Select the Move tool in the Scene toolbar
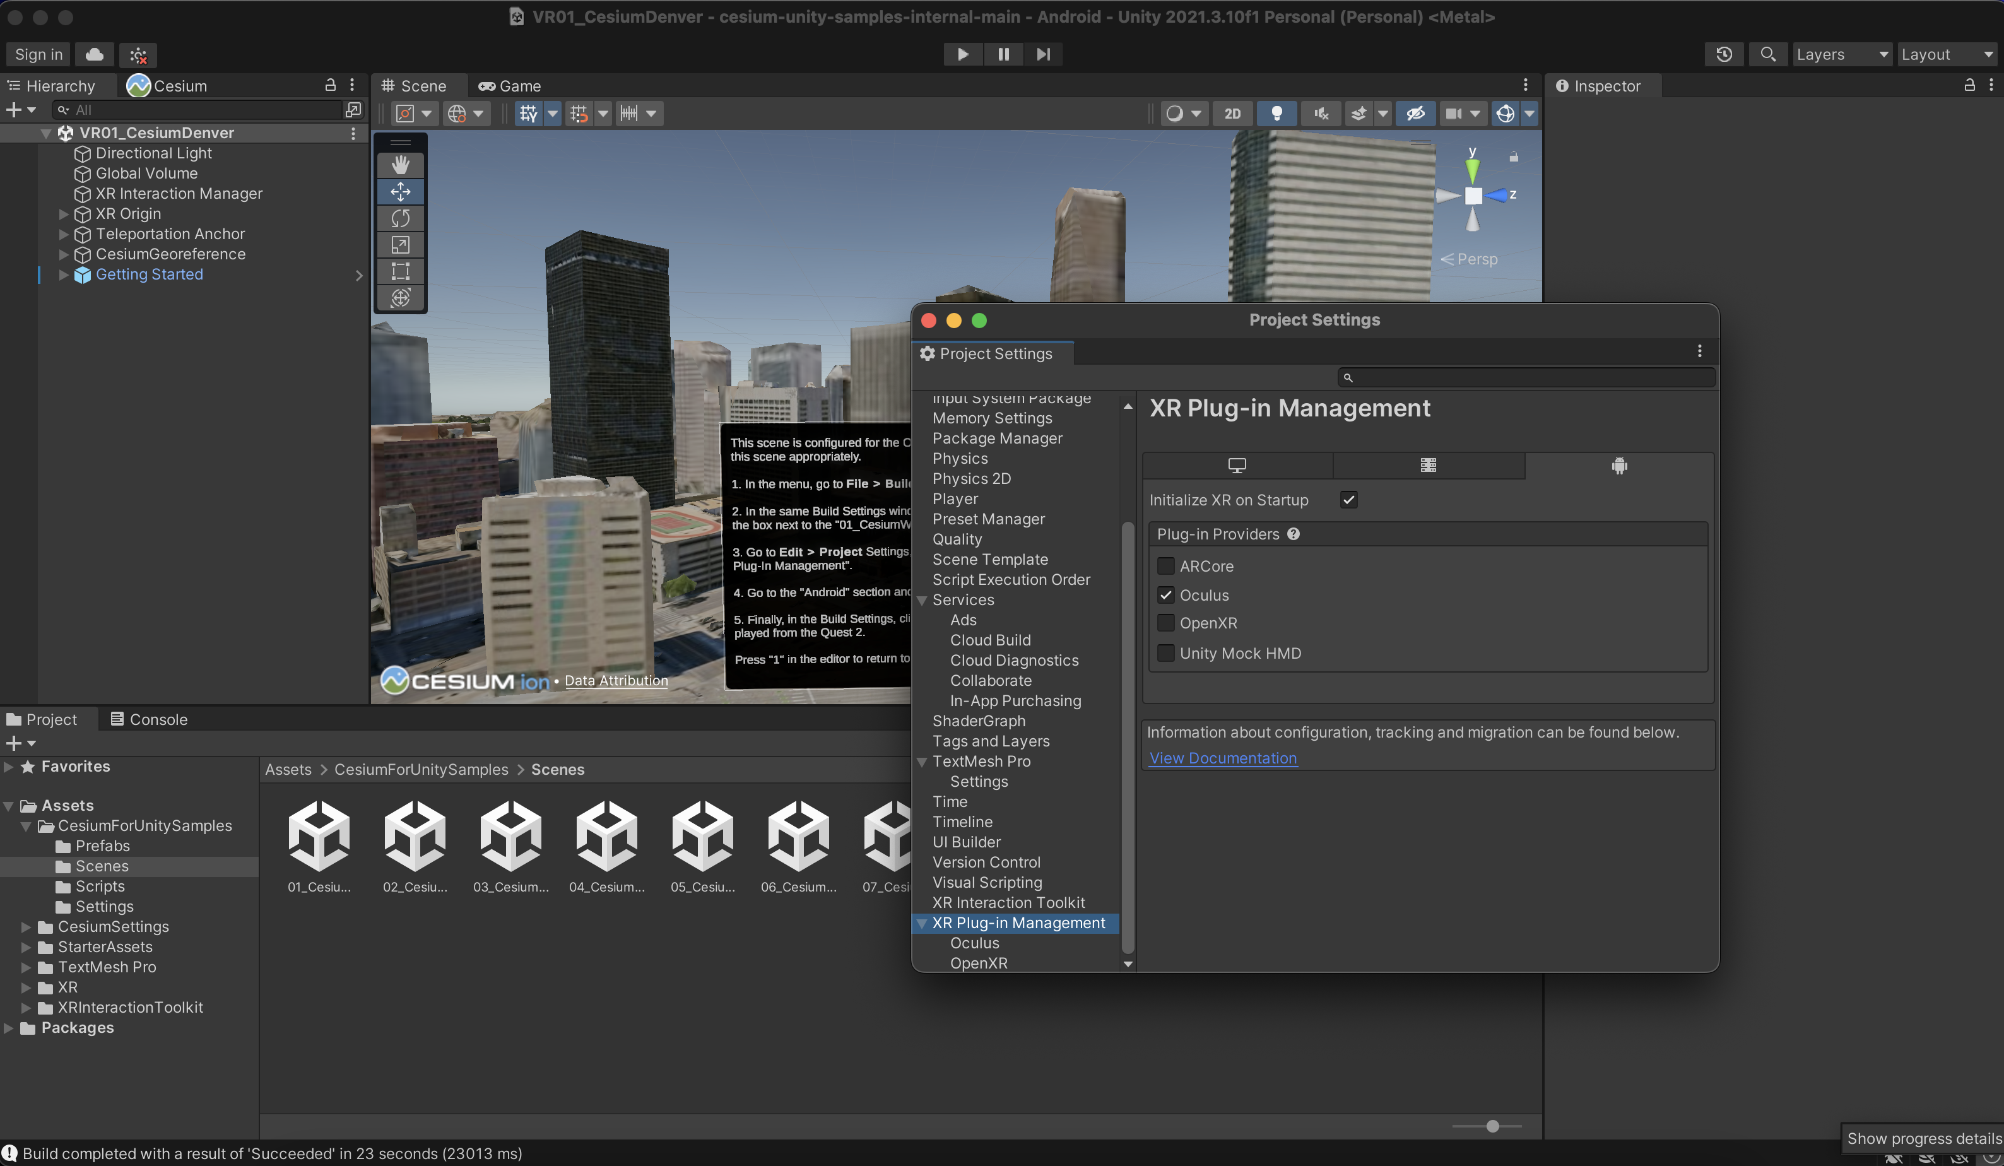 tap(400, 191)
